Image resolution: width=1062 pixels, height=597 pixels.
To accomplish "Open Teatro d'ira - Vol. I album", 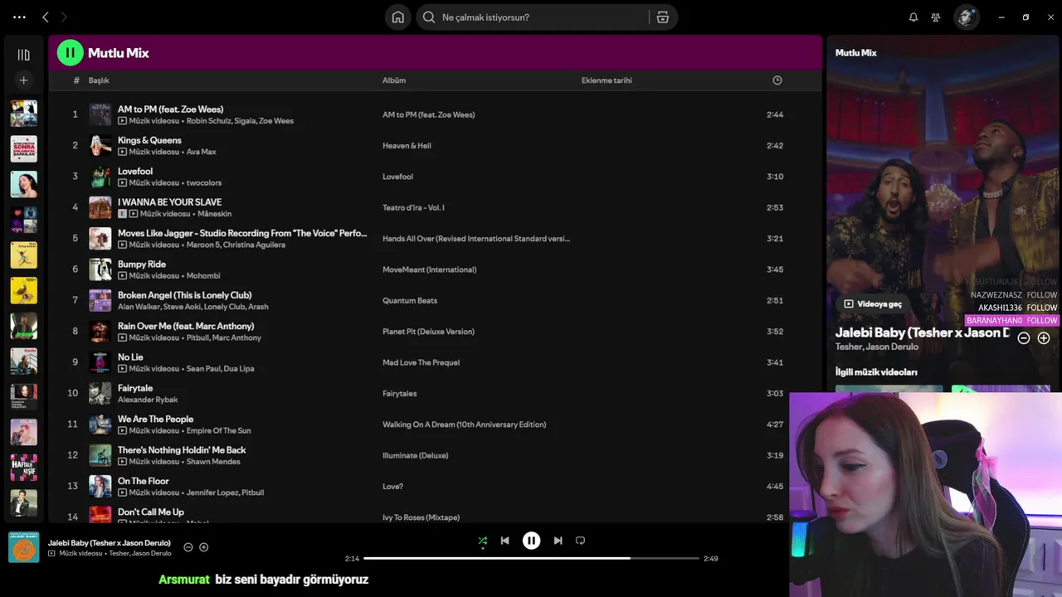I will tap(413, 207).
